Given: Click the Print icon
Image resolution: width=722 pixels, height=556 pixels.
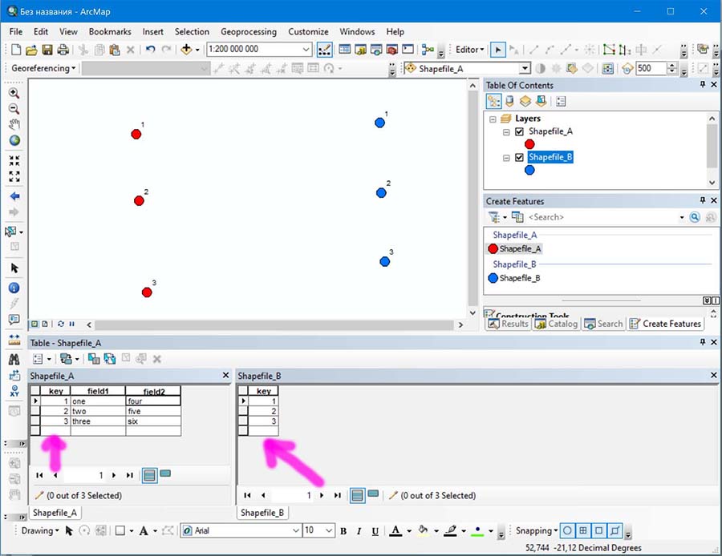Looking at the screenshot, I should pyautogui.click(x=63, y=50).
